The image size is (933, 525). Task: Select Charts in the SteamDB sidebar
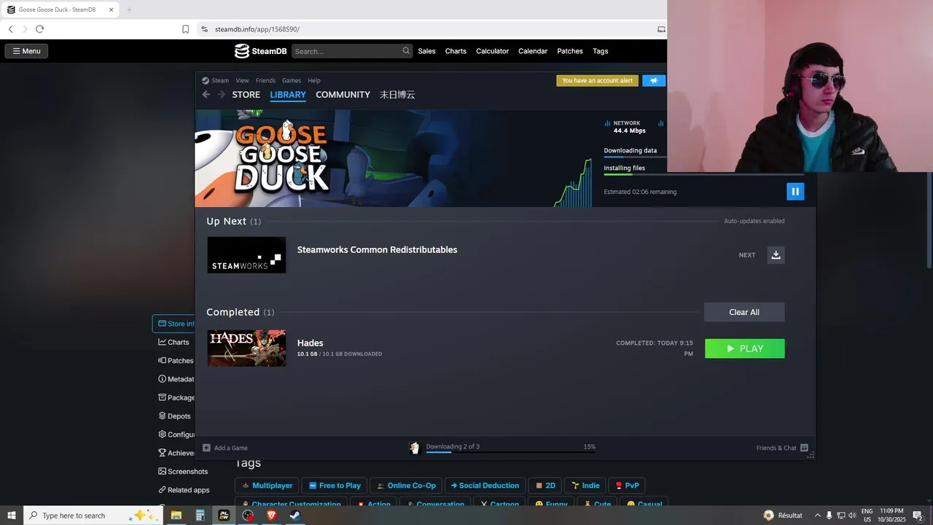[x=173, y=342]
